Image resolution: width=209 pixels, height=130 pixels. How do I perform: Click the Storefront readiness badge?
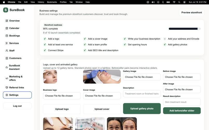click(53, 25)
